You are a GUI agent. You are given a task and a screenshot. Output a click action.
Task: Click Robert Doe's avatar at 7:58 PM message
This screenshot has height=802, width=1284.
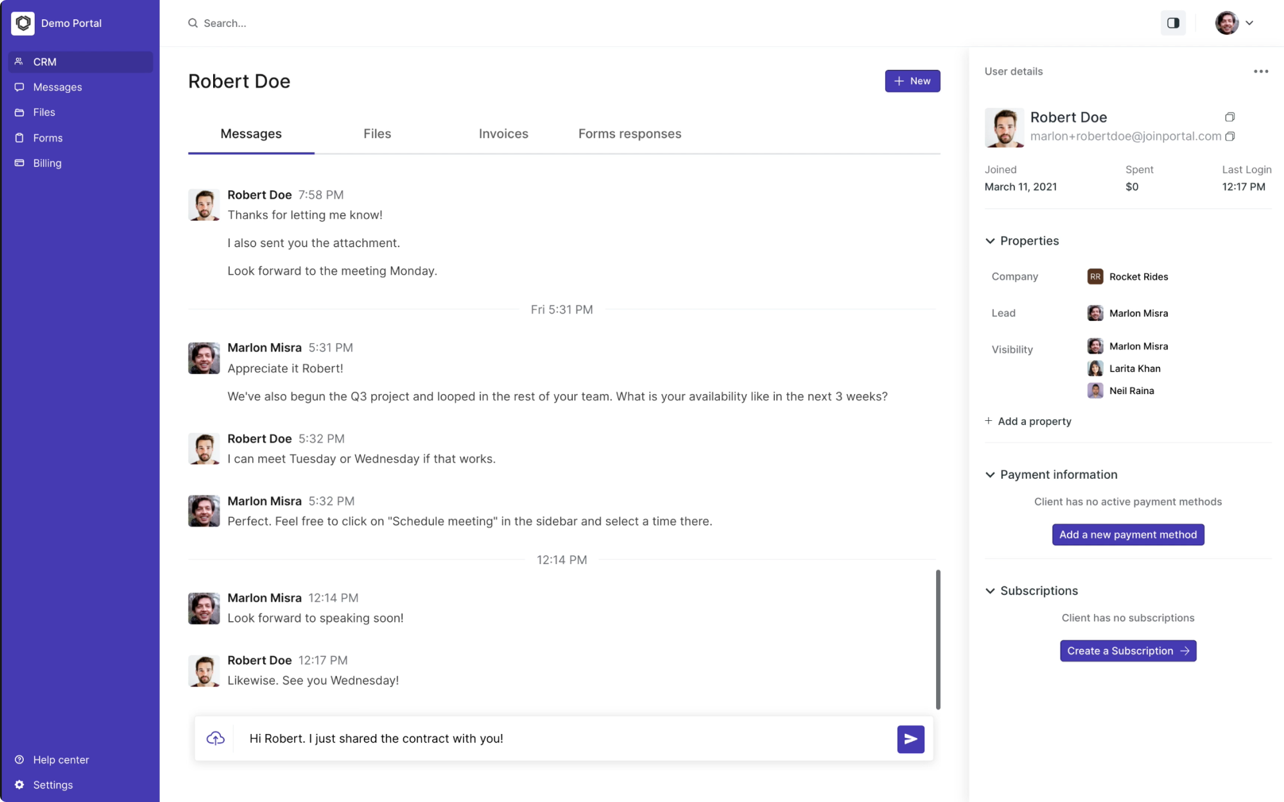coord(204,205)
